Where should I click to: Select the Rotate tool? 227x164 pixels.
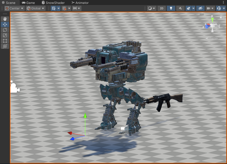click(x=5, y=30)
